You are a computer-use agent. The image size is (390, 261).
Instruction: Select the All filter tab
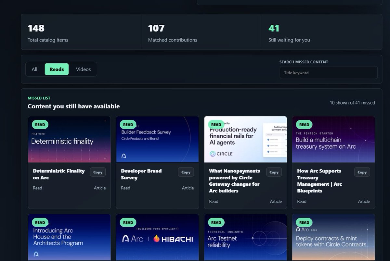tap(34, 69)
